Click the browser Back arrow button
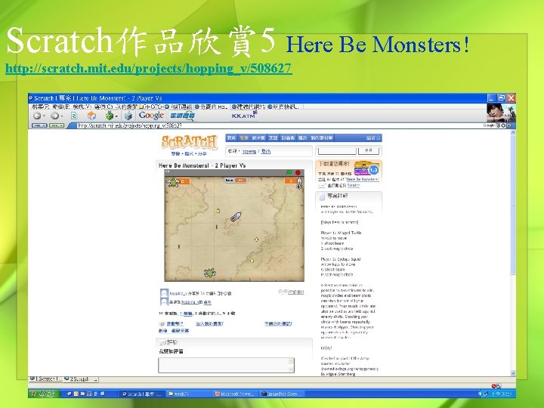 (x=37, y=116)
